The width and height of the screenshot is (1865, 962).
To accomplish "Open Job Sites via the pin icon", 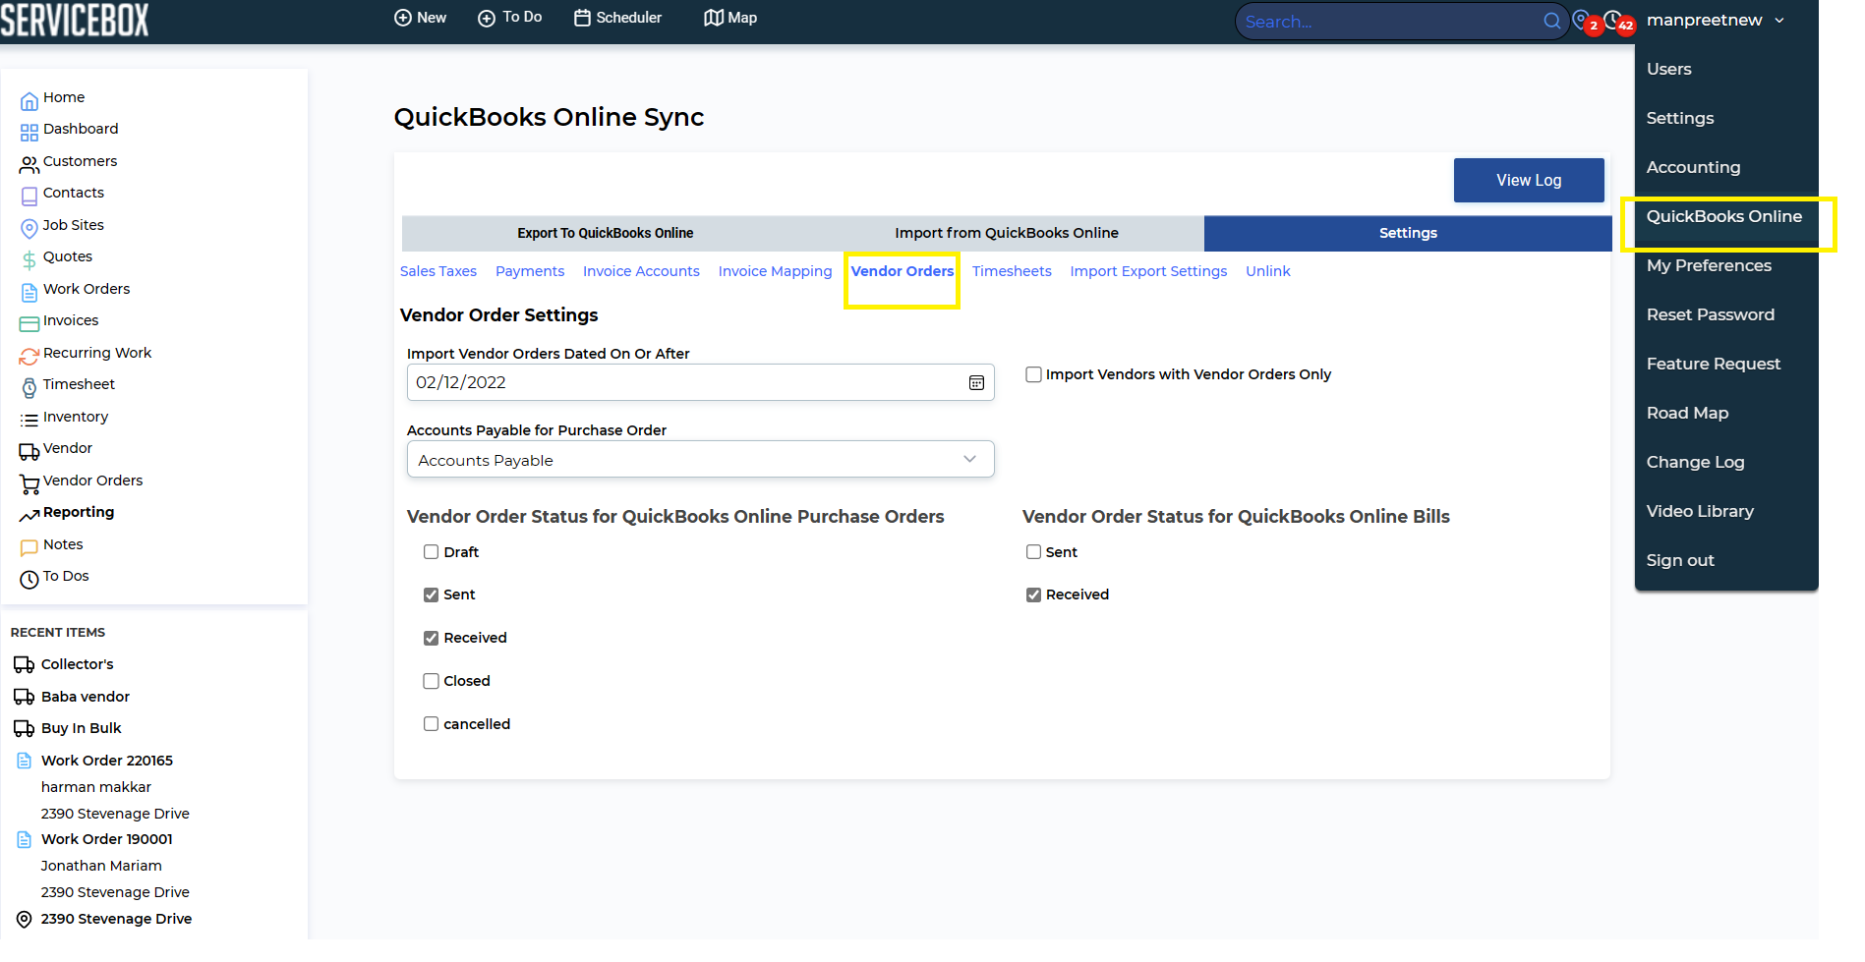I will coord(29,228).
